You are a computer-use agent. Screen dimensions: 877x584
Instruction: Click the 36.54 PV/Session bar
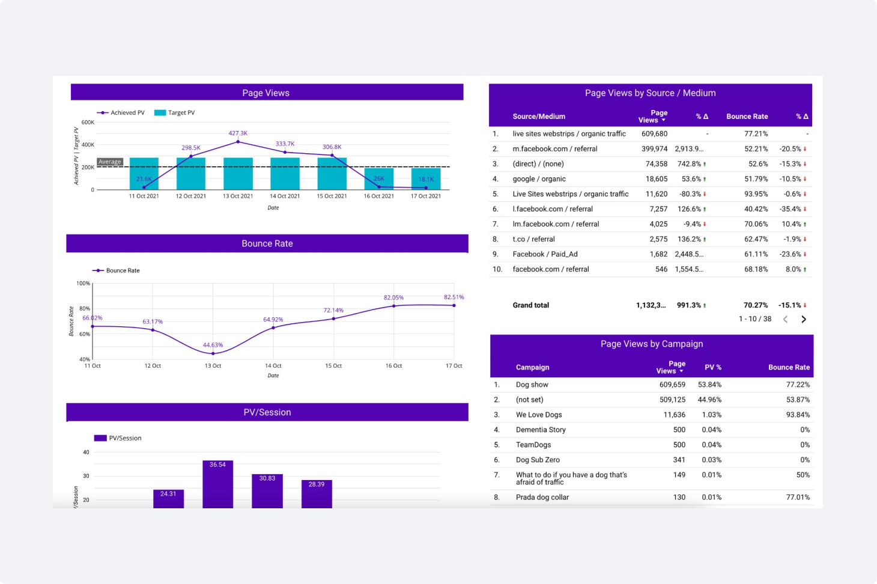click(x=217, y=484)
